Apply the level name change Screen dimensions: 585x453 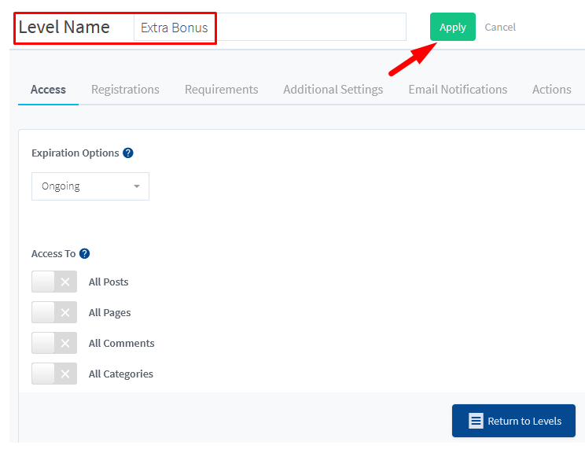(453, 27)
